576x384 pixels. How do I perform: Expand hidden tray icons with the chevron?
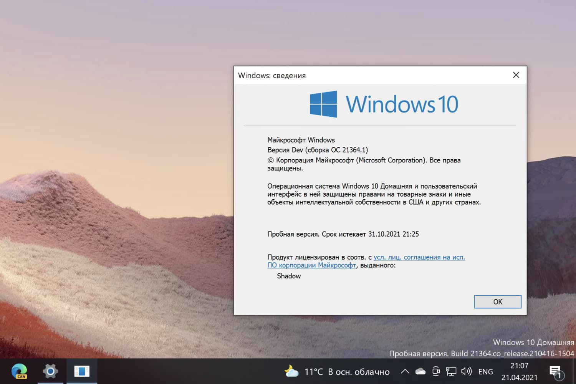coord(405,371)
